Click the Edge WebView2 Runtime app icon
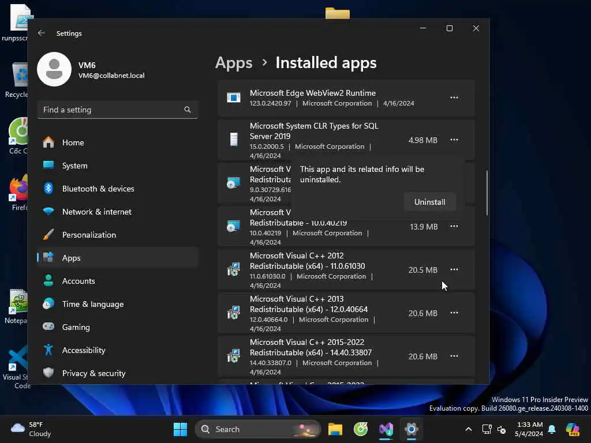591x443 pixels. [234, 98]
